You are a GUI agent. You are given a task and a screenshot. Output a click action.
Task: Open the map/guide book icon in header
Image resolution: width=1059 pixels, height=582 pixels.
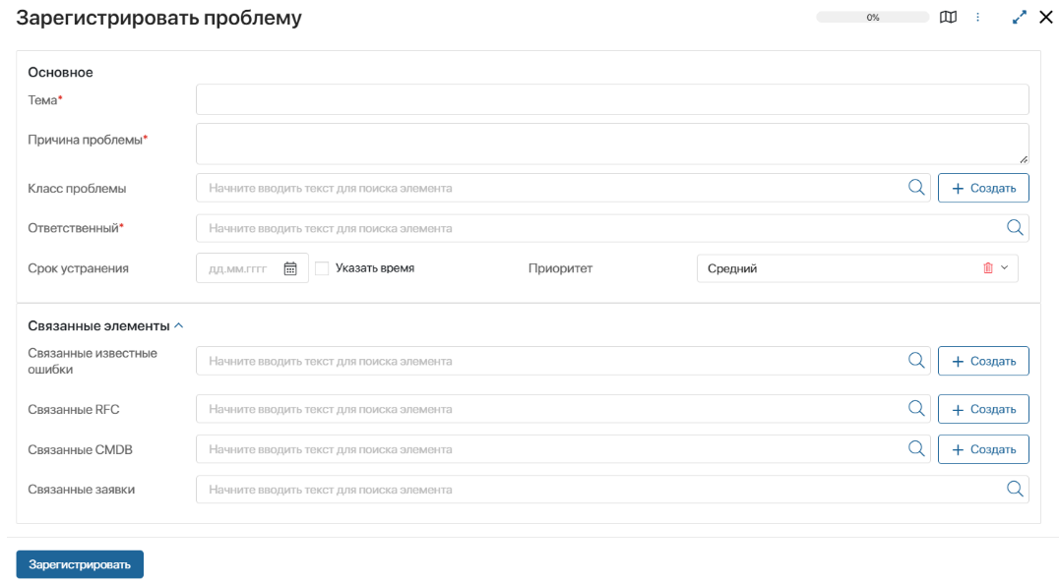point(948,18)
